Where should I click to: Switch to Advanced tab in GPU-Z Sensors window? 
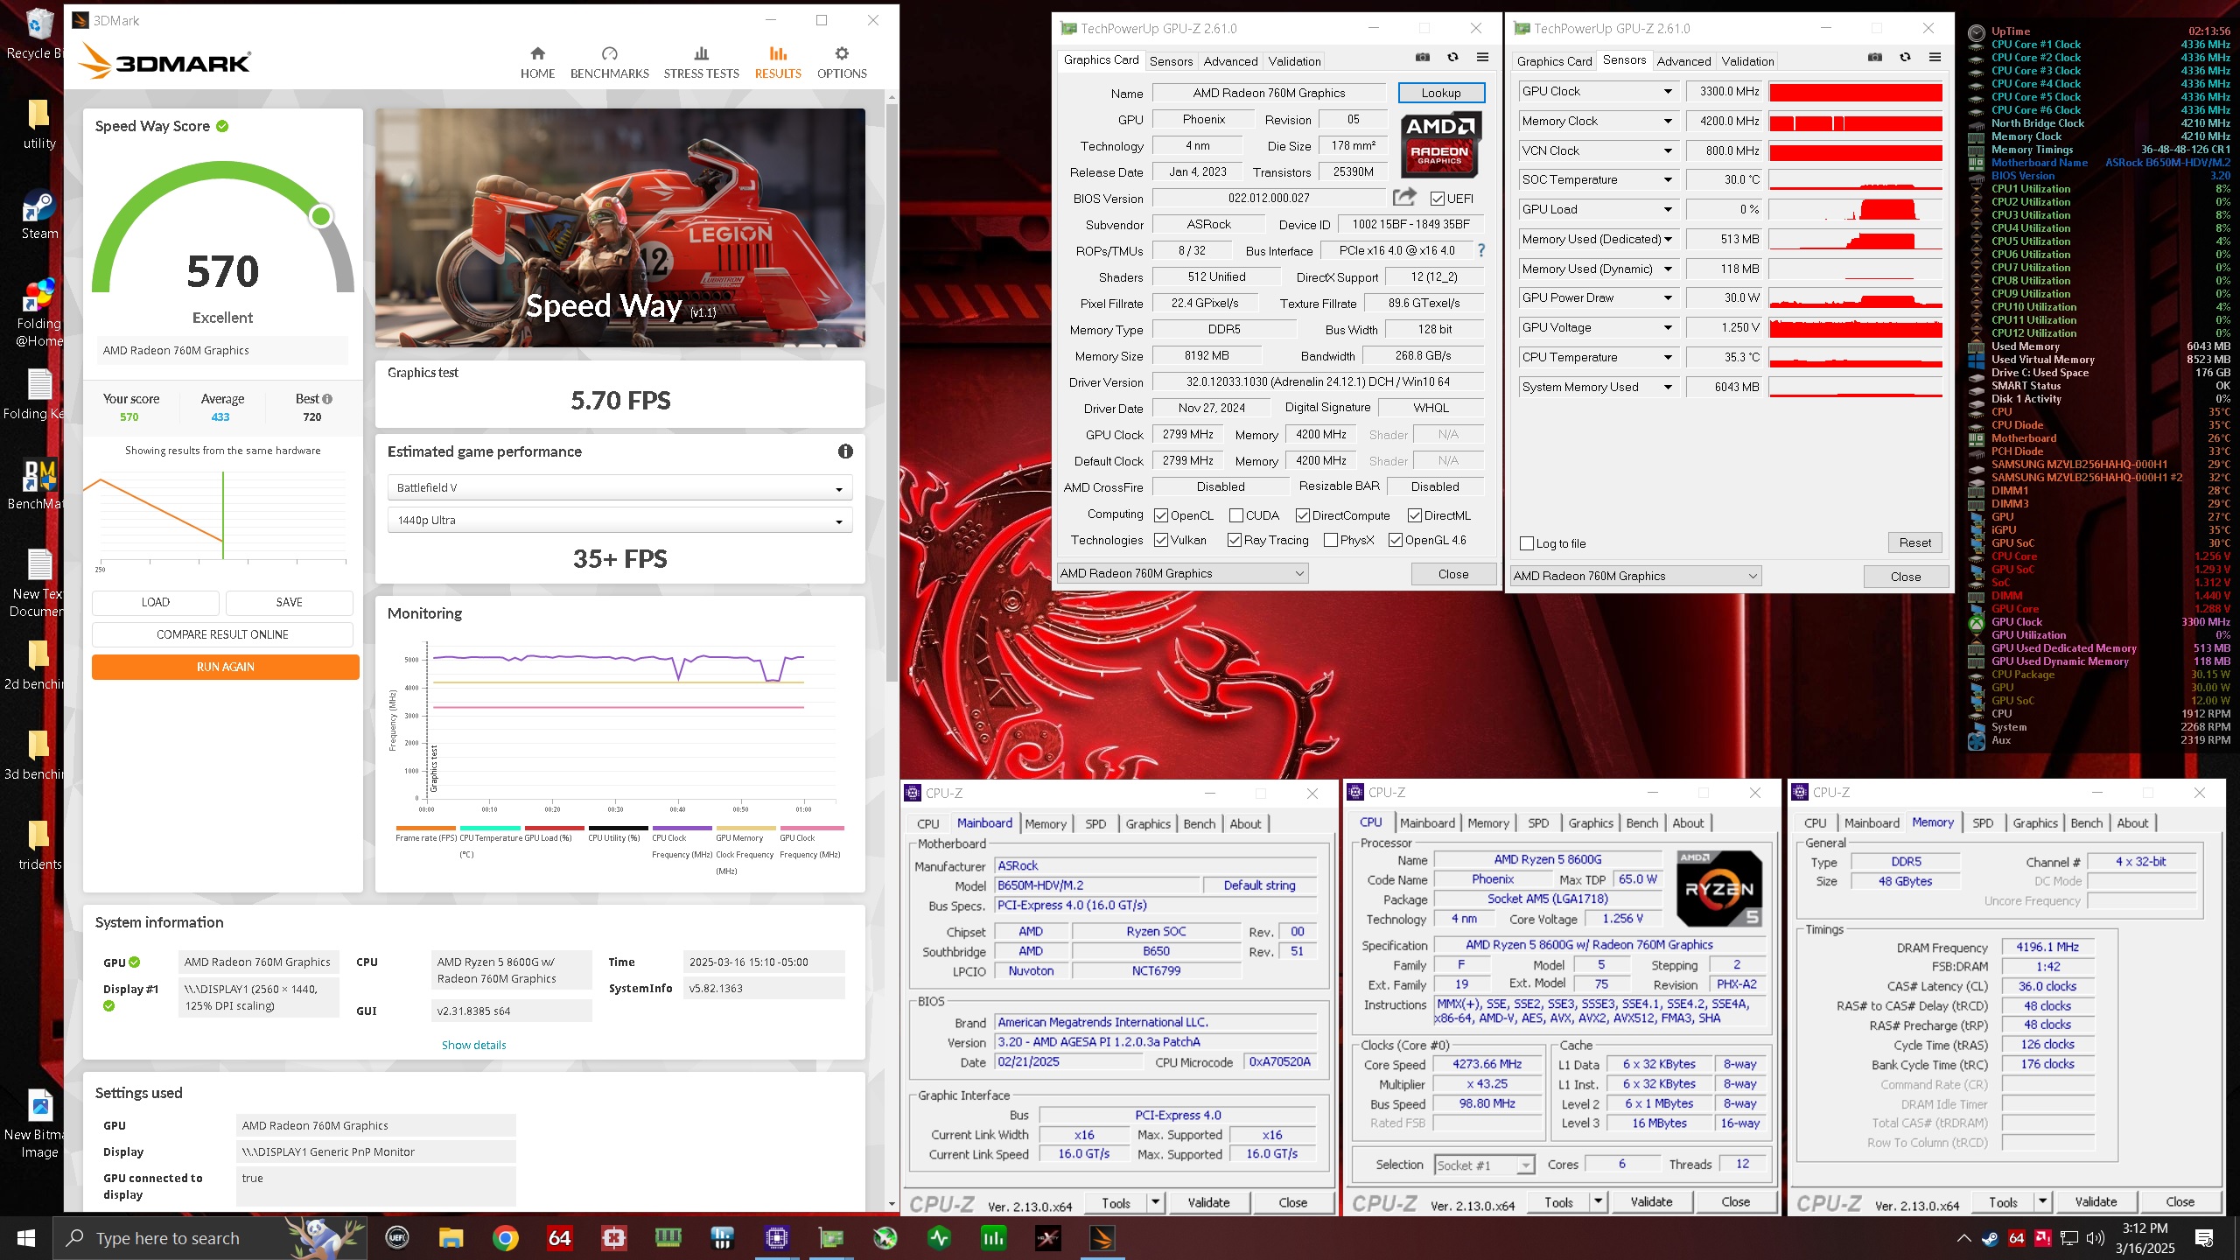[x=1683, y=61]
